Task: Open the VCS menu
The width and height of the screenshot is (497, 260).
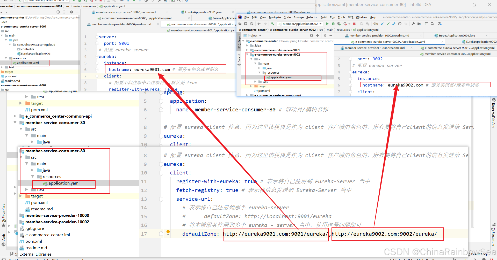Action: tap(350, 17)
